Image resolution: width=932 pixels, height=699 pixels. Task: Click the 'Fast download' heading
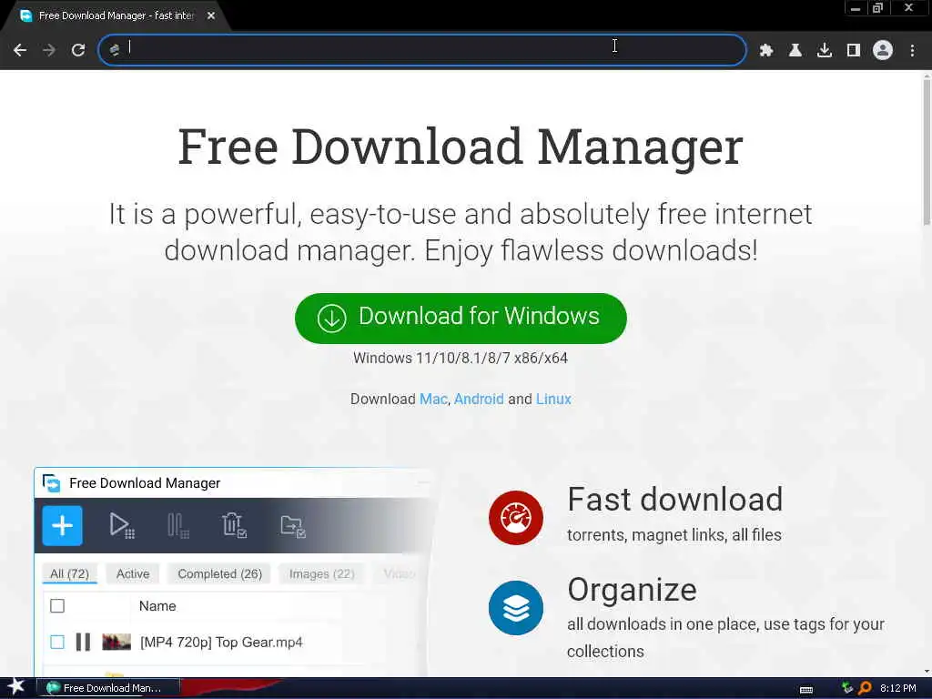point(674,500)
